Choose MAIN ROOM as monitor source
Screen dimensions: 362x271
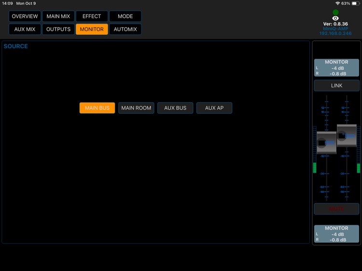pyautogui.click(x=136, y=108)
